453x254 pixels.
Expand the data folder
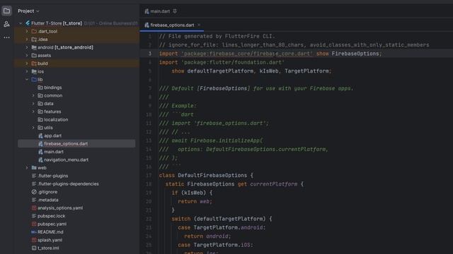click(33, 104)
